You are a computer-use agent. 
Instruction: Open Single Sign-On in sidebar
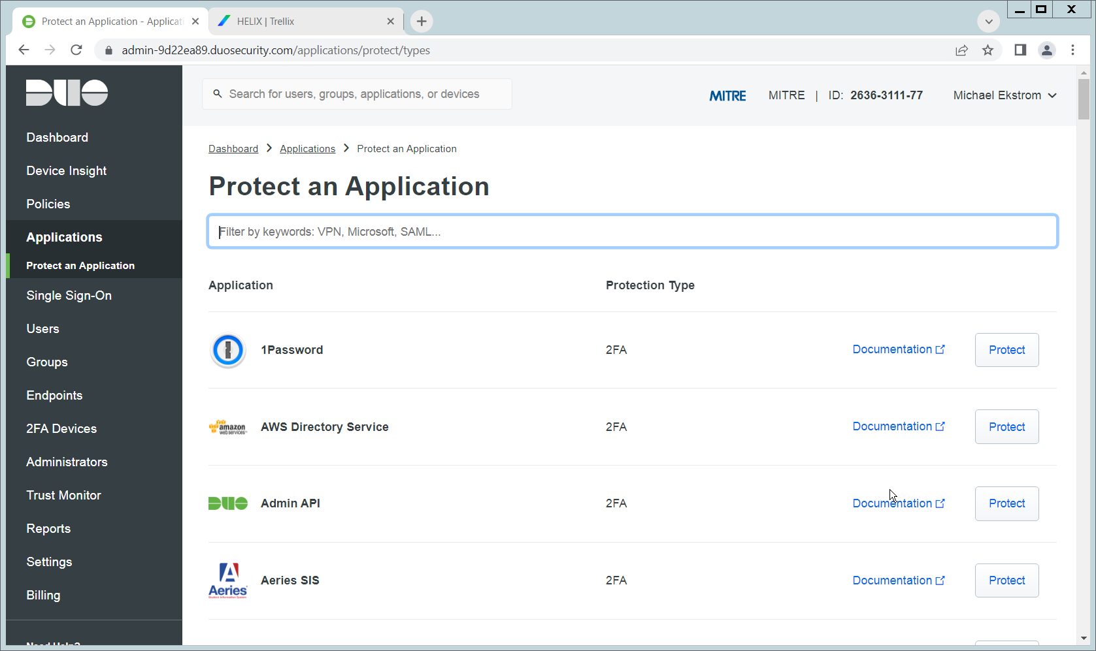tap(69, 296)
